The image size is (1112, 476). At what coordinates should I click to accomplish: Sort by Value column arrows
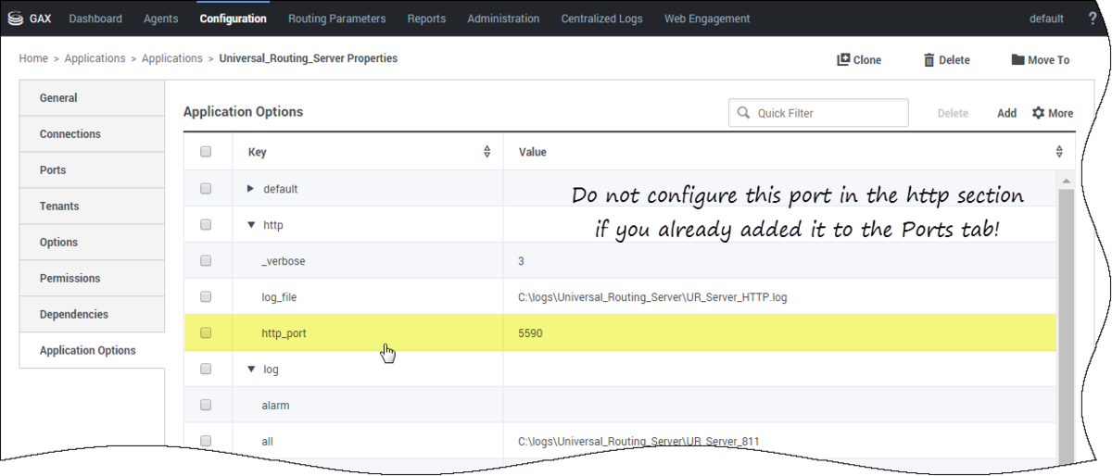(x=1059, y=152)
